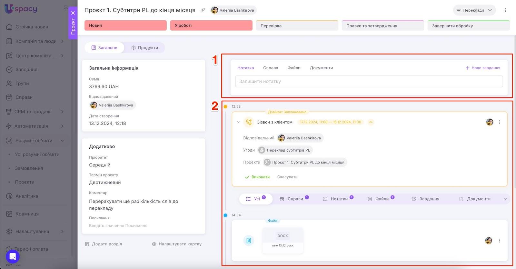Switch to the Продукти tab

click(144, 48)
